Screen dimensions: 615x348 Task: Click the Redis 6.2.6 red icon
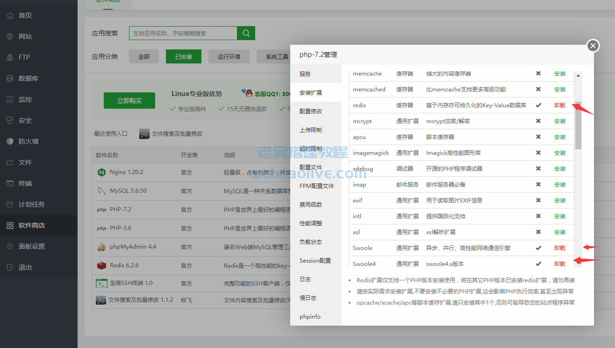coord(101,265)
